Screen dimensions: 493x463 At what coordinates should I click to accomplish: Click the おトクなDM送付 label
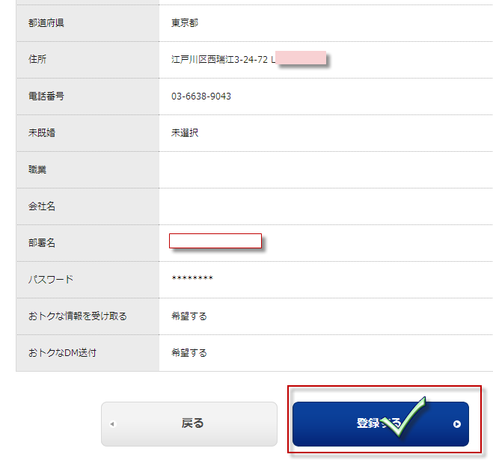[62, 353]
